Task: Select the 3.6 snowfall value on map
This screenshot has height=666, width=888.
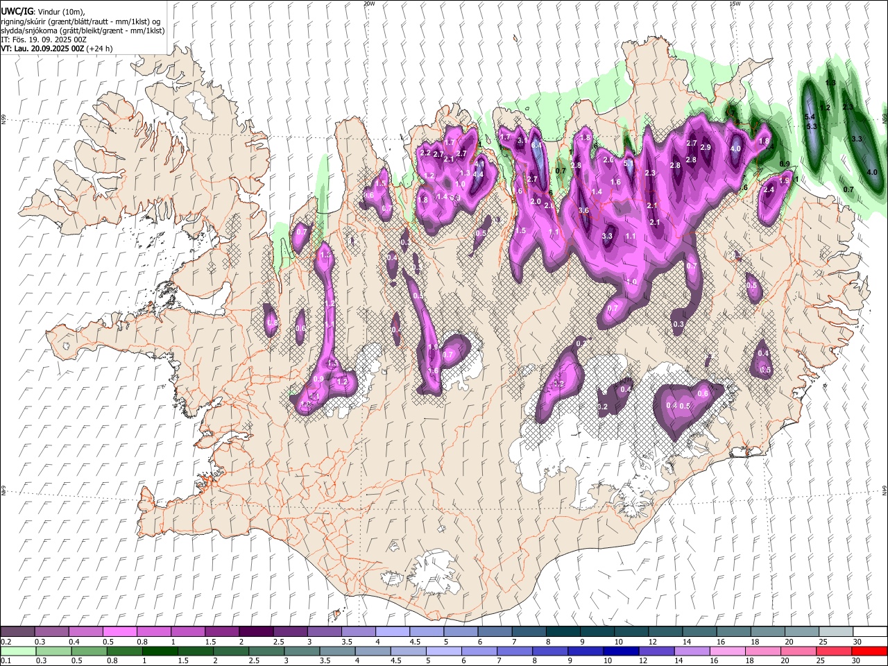Action: tap(583, 211)
